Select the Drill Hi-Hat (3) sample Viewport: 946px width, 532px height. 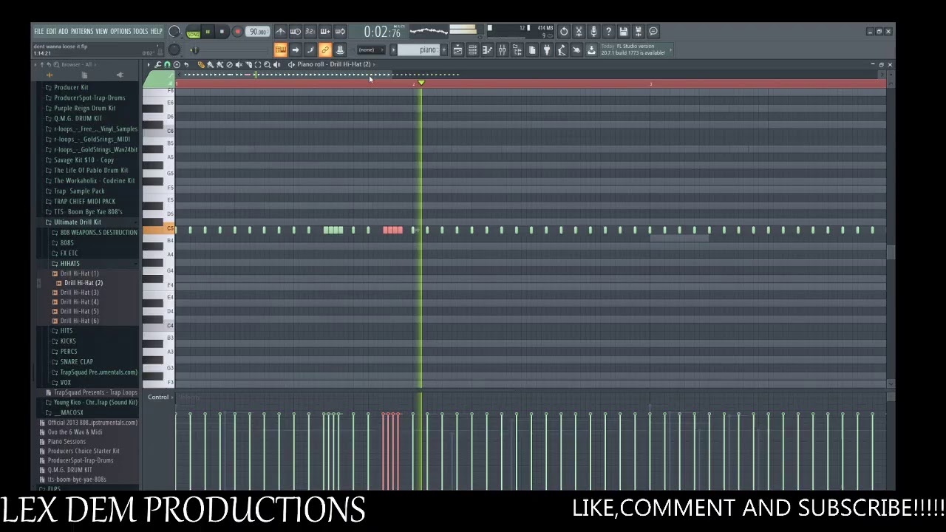[79, 292]
